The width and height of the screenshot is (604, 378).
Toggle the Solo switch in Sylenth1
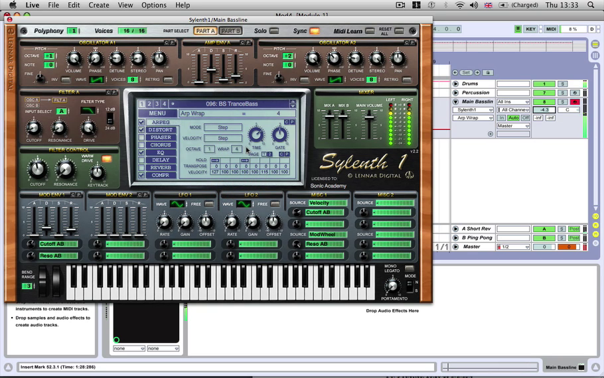pyautogui.click(x=274, y=31)
